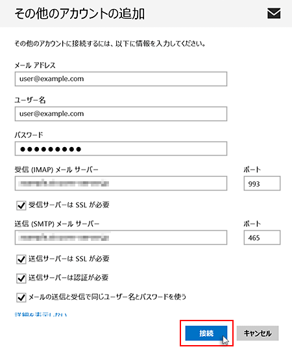The height and width of the screenshot is (349, 292).
Task: Toggle same username and password checkbox
Action: (21, 297)
